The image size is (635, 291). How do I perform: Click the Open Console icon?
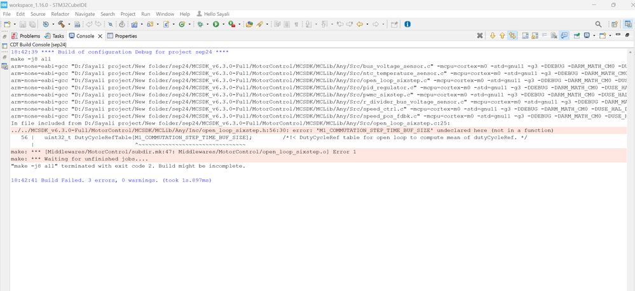pyautogui.click(x=602, y=36)
